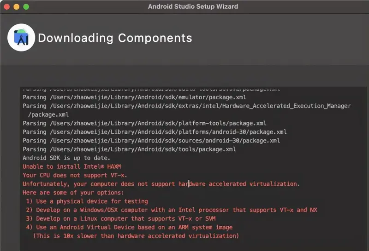Click the Downloading Components heading
The width and height of the screenshot is (369, 251).
[x=115, y=38]
